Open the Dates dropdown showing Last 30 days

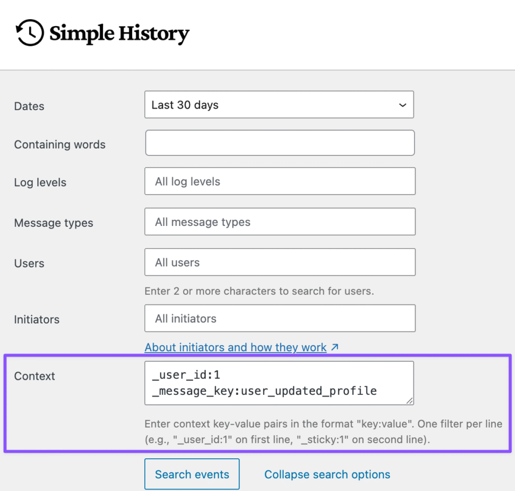click(x=279, y=105)
